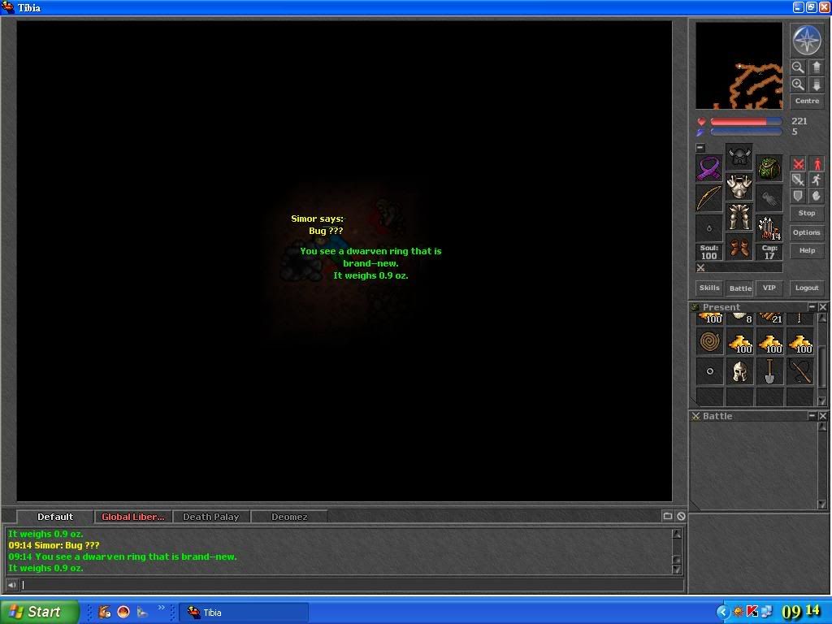Viewport: 832px width, 624px height.
Task: Minimize the Battle window
Action: (812, 416)
